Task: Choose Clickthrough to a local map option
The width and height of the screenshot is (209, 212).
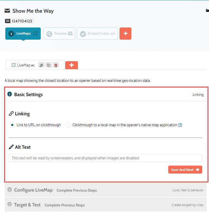Action: pyautogui.click(x=68, y=125)
